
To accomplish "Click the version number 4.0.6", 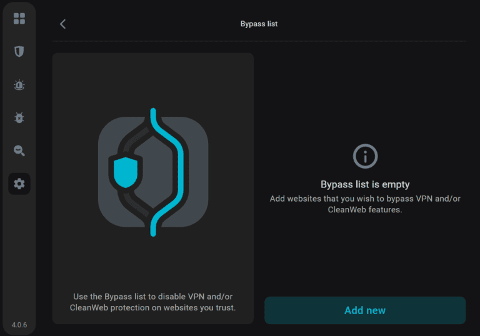I will tap(19, 325).
